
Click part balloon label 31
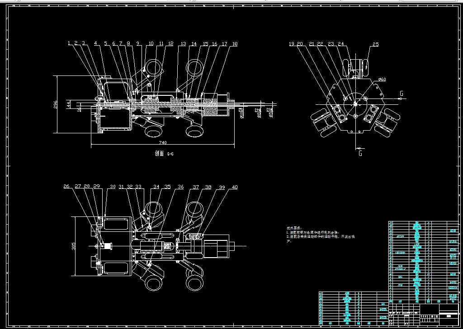(x=121, y=187)
